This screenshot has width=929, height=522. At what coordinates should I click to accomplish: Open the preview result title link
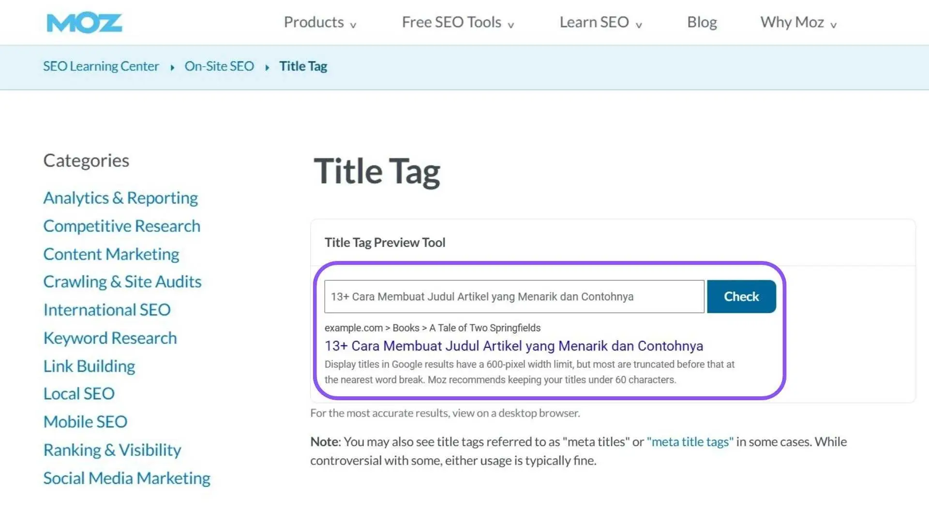[x=513, y=346]
